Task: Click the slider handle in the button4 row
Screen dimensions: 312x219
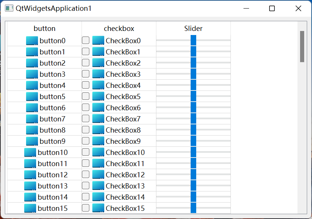Action: (x=193, y=85)
